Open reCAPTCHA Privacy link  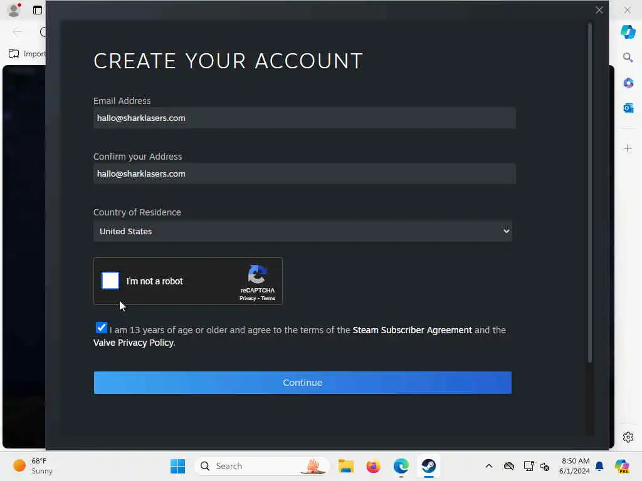(x=247, y=299)
